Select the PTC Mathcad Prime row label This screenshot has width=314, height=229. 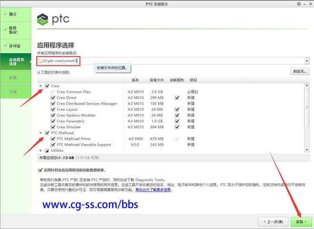tap(73, 139)
